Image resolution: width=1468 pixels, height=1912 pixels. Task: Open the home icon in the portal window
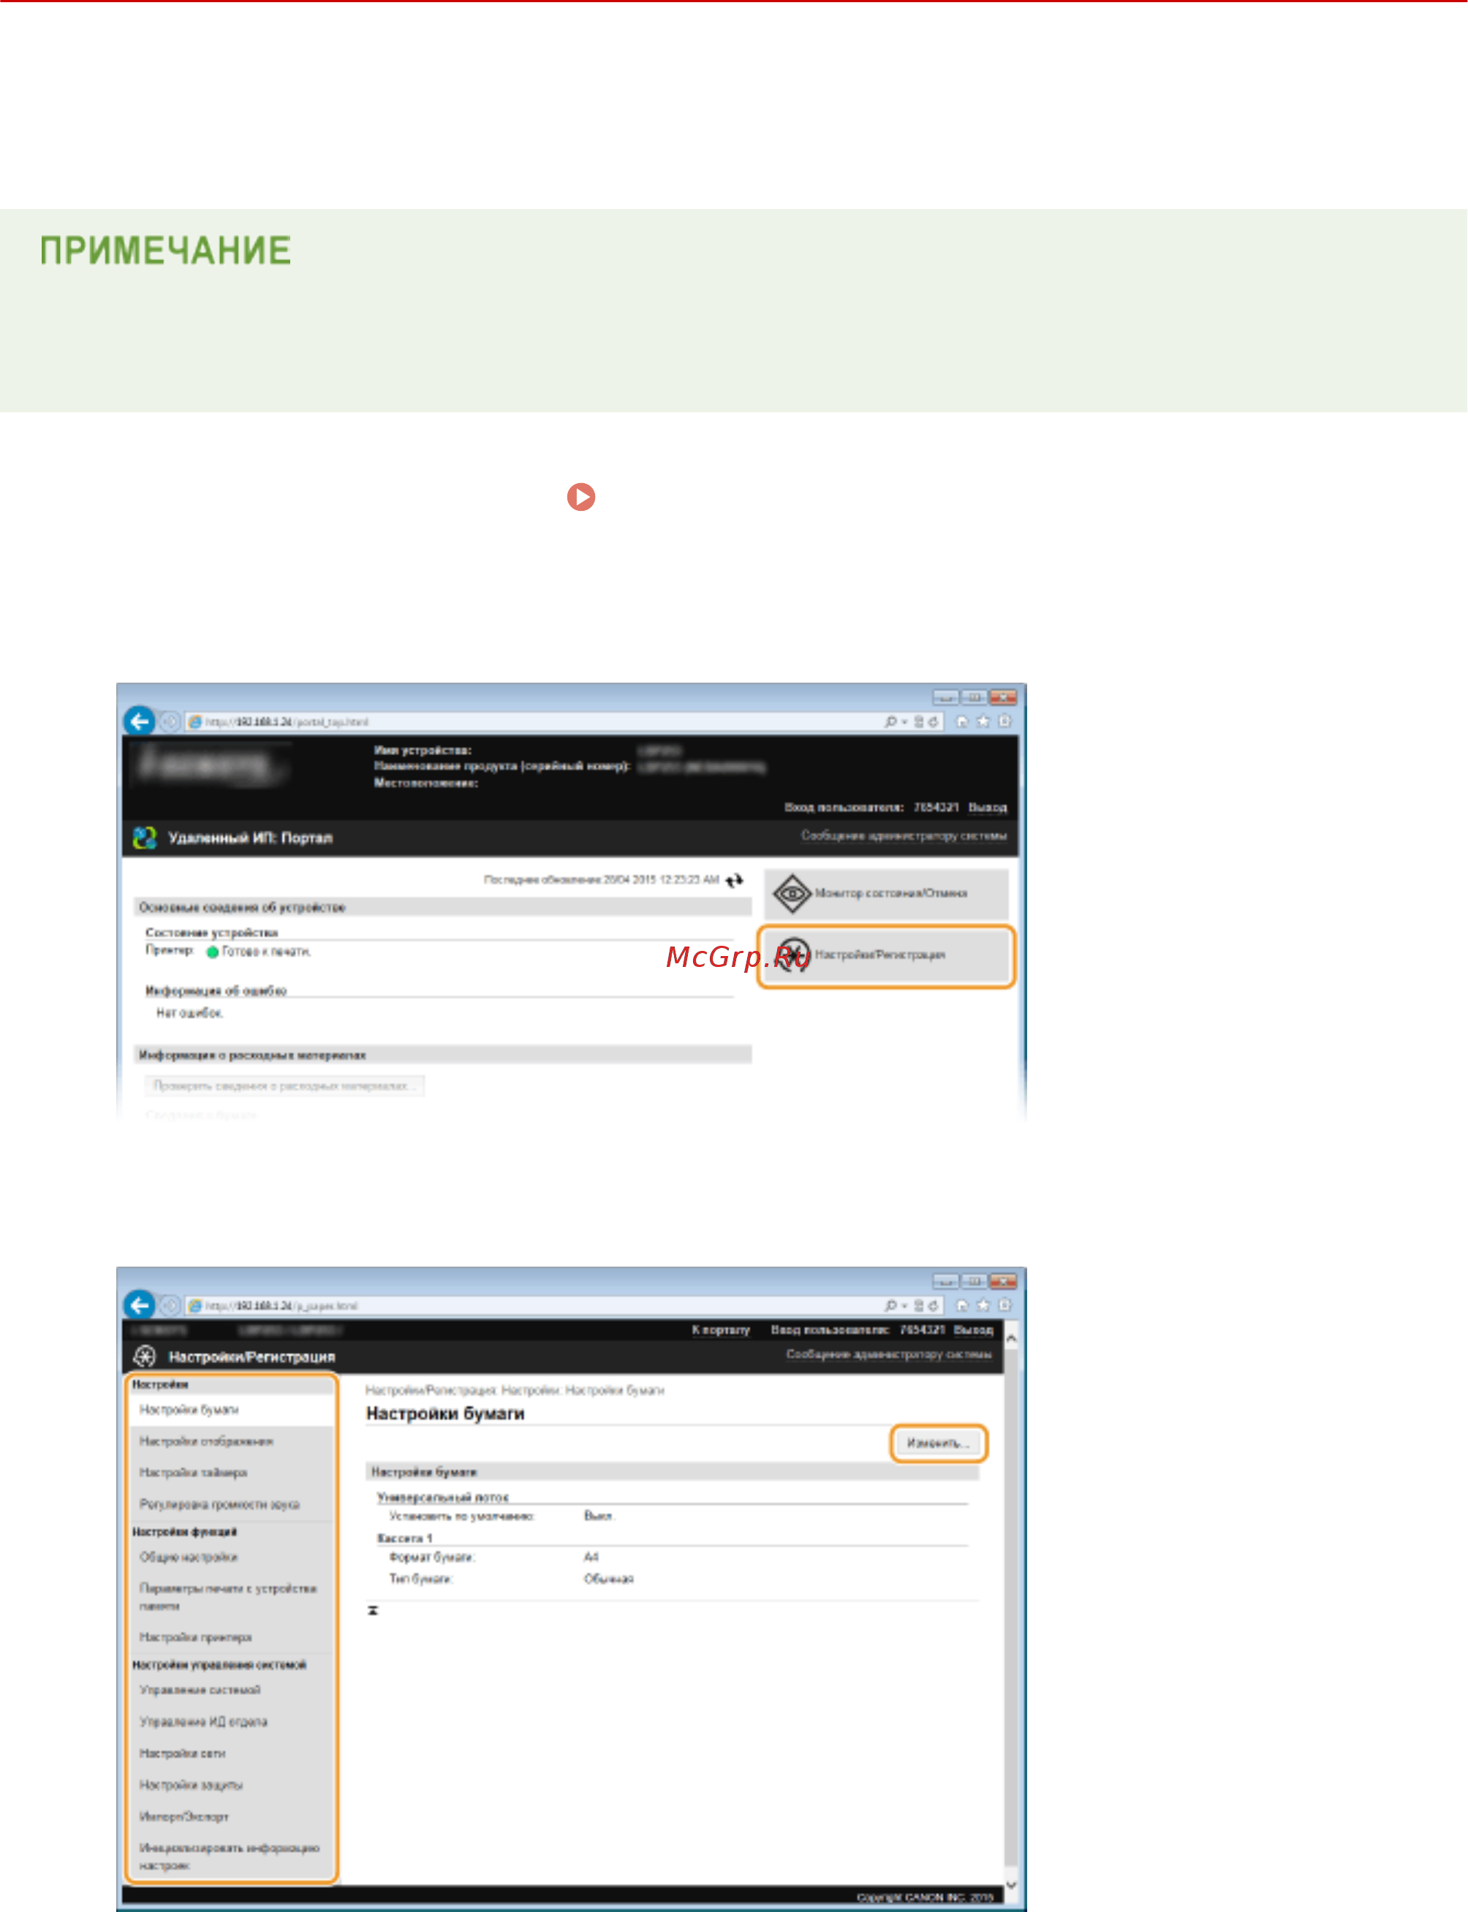(x=962, y=721)
